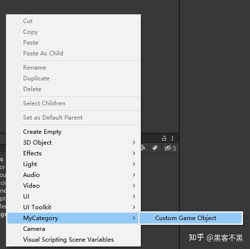Open the Audio submenu
Viewport: 250px width, 249px height.
tap(73, 175)
